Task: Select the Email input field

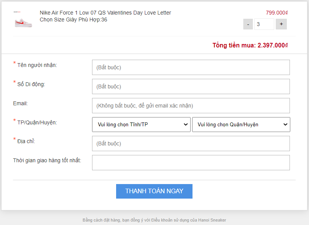Action: [x=191, y=106]
